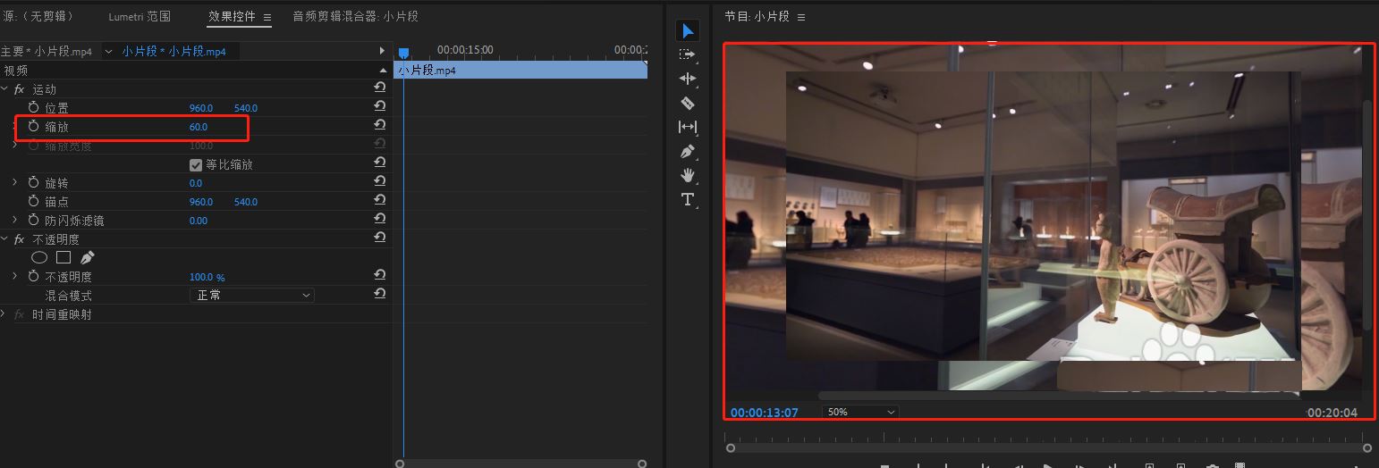Reset the 缩放 parameter
1379x468 pixels.
pos(380,126)
